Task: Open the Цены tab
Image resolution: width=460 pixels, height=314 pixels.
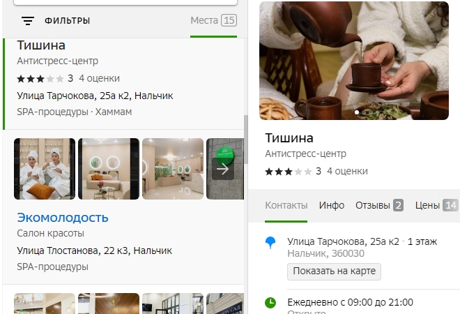Action: 436,205
